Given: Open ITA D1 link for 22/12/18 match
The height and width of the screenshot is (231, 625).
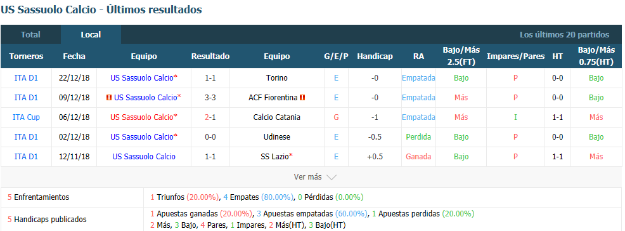Looking at the screenshot, I should point(27,78).
